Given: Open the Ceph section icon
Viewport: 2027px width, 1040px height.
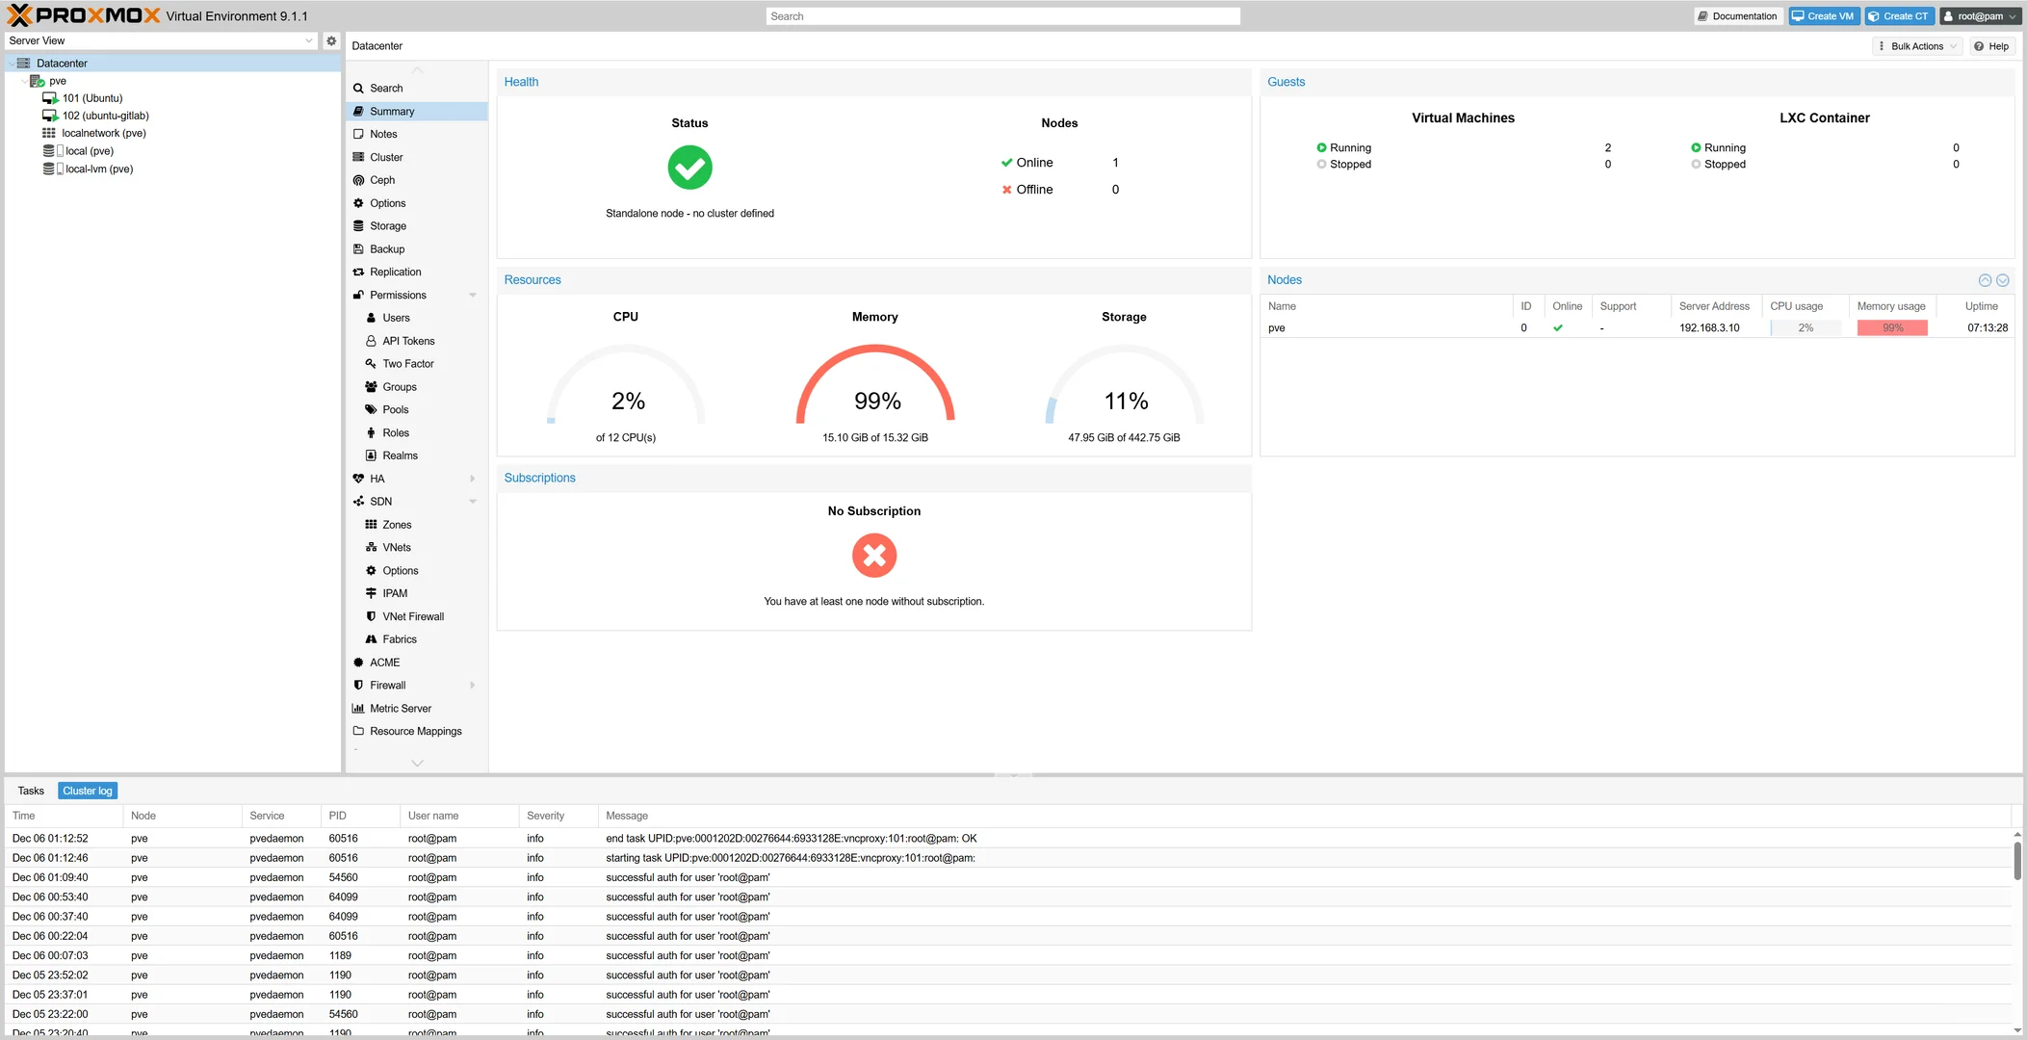Looking at the screenshot, I should coord(358,180).
